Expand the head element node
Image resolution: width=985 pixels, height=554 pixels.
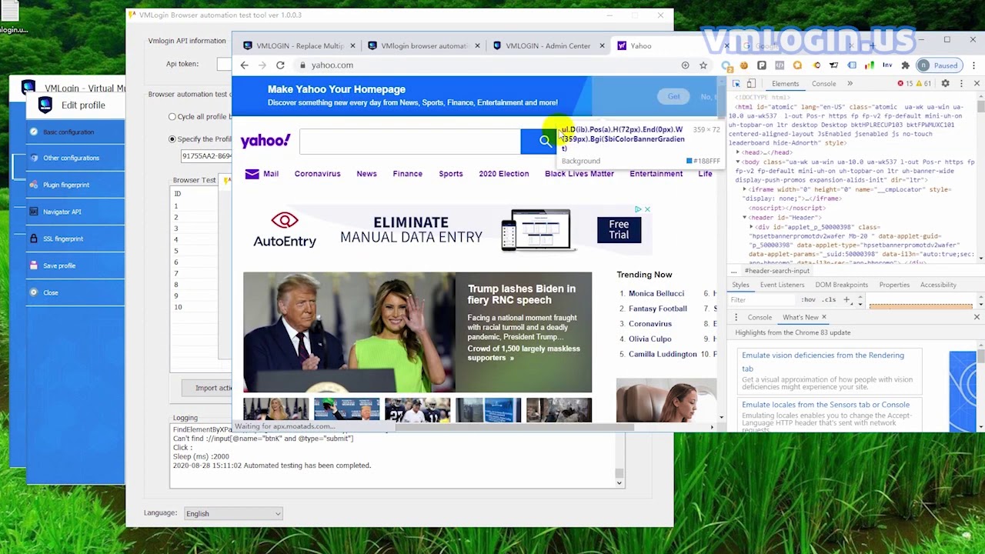[738, 152]
